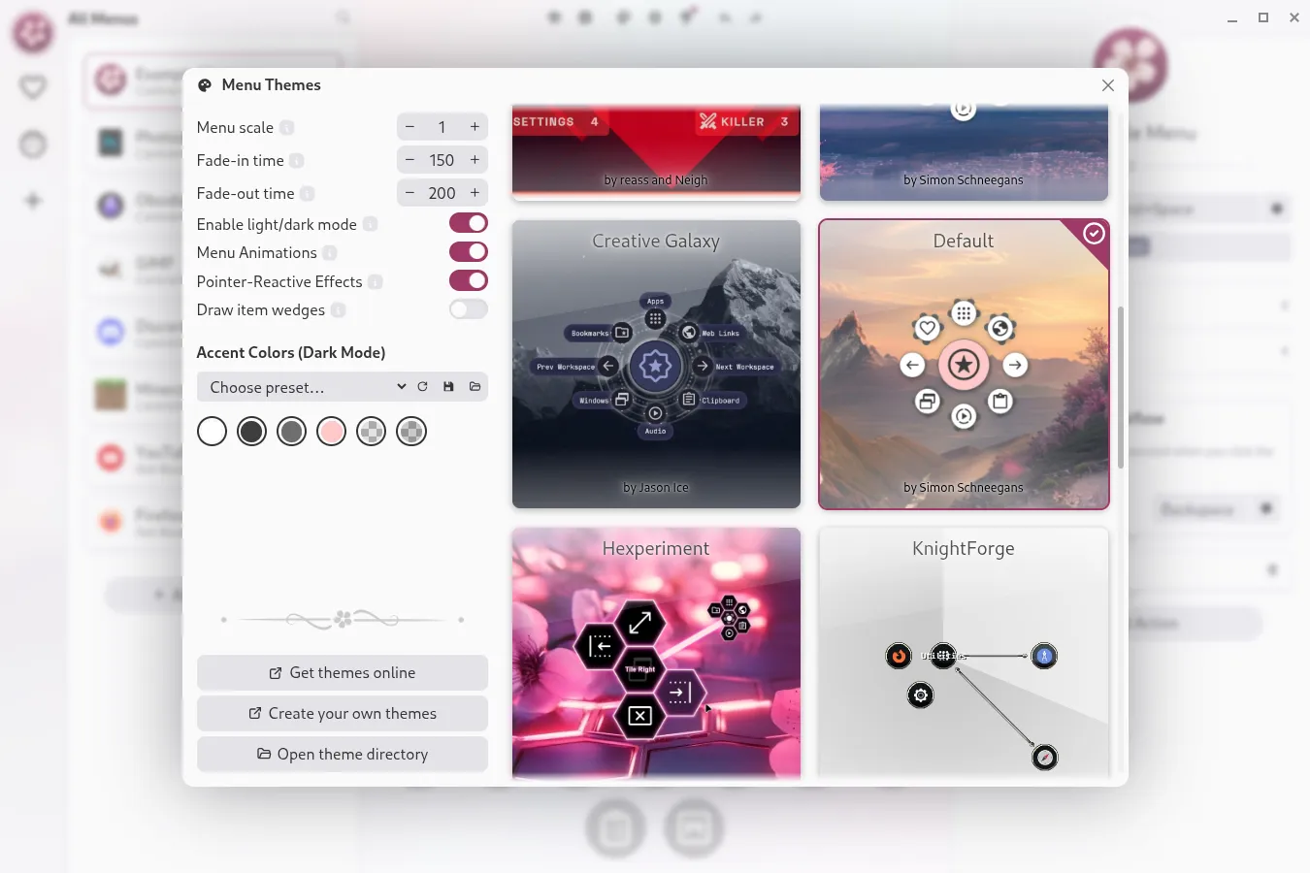Choose the KnightForge theme

pos(964,652)
